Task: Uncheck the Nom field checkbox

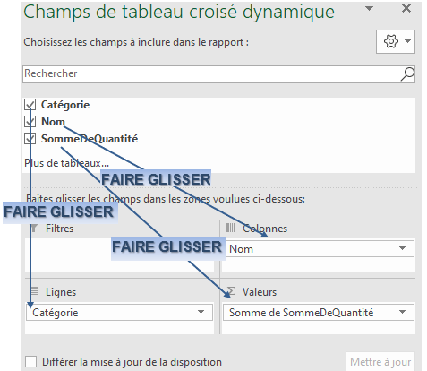Action: click(x=30, y=122)
